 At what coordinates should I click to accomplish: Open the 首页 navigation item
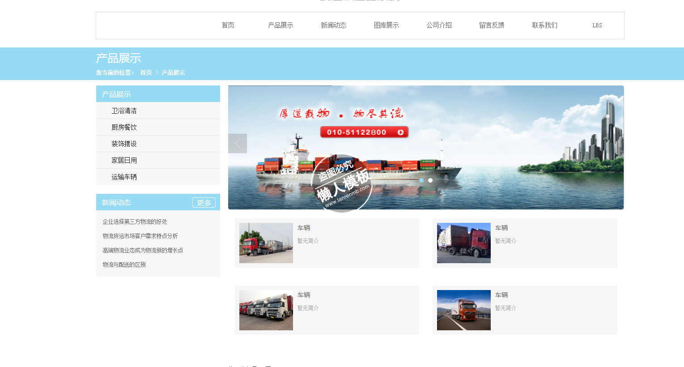coord(228,26)
